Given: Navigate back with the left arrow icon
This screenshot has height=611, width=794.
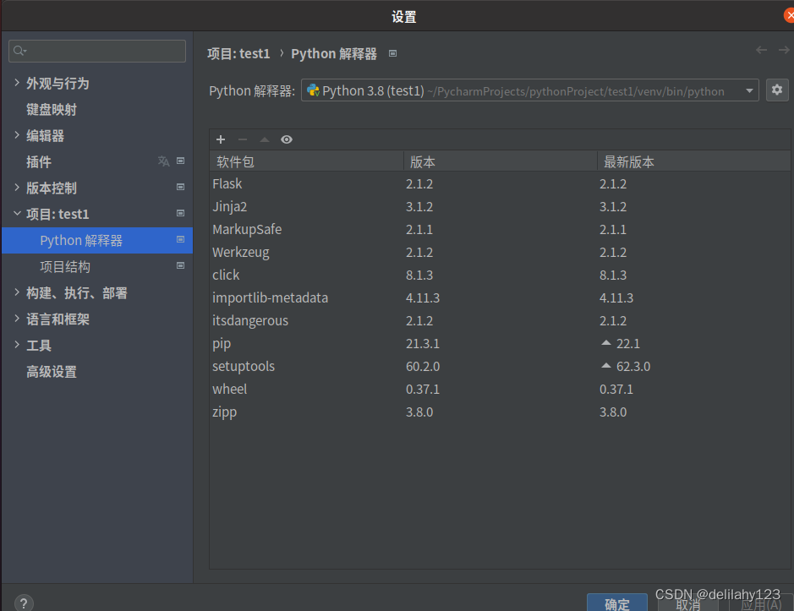Looking at the screenshot, I should tap(760, 51).
